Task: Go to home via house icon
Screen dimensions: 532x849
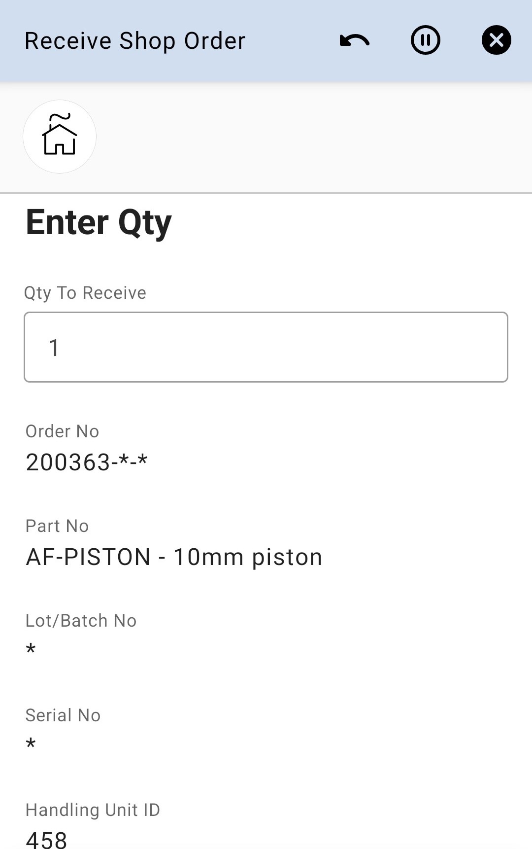Action: pyautogui.click(x=60, y=137)
